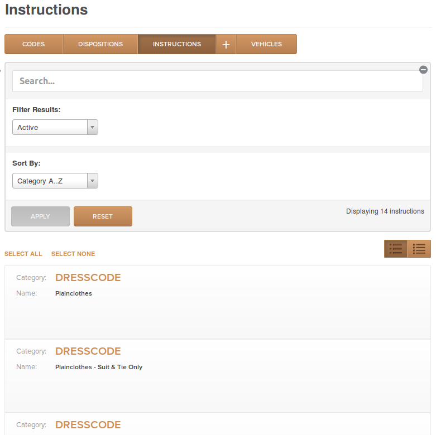Click the Select All link
The image size is (436, 435).
[23, 254]
